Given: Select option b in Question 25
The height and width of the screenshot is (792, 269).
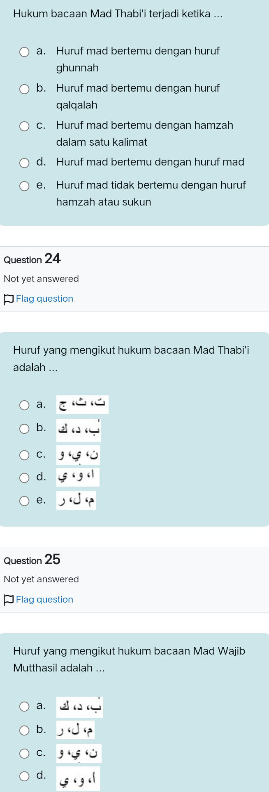Looking at the screenshot, I should (24, 729).
